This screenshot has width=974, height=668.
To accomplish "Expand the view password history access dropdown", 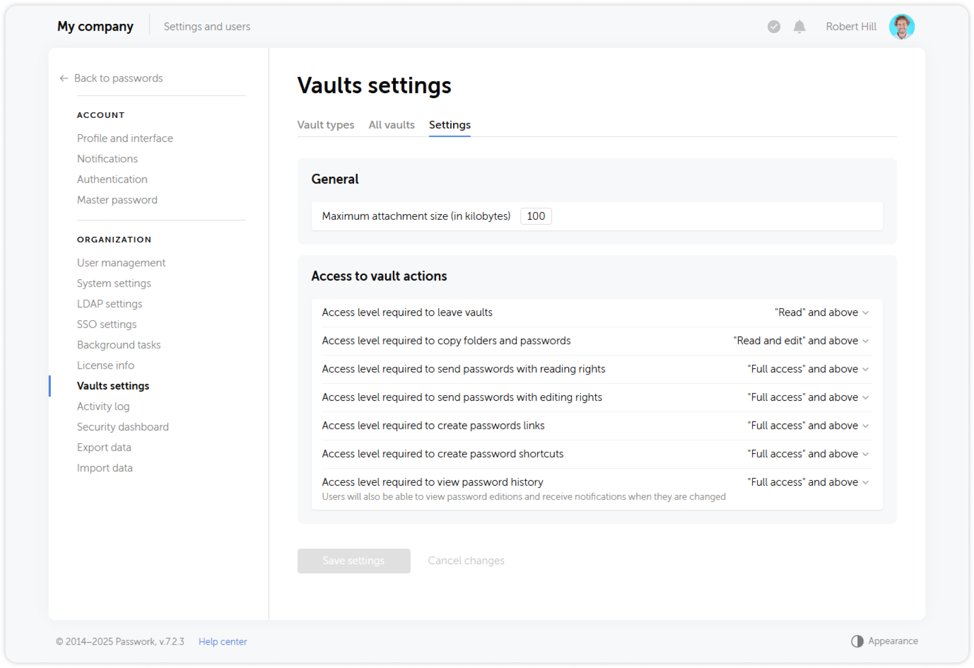I will click(808, 482).
